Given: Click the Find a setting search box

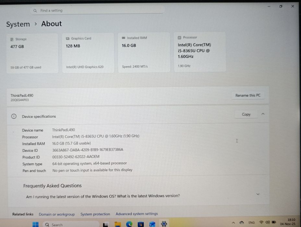Looking at the screenshot, I should tap(98, 11).
